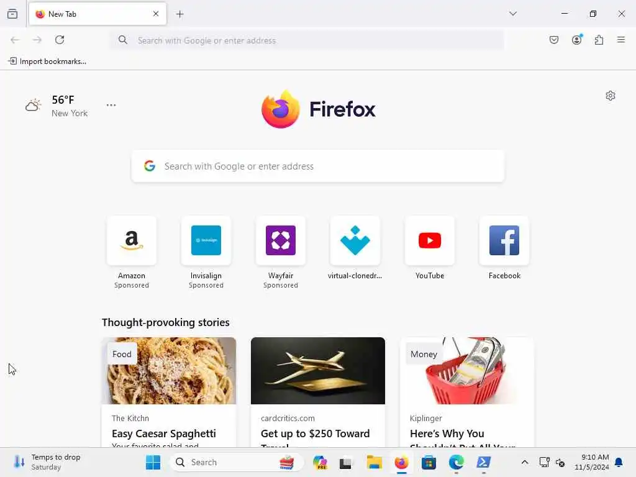
Task: Open Firefox View in the tab bar
Action: point(12,14)
